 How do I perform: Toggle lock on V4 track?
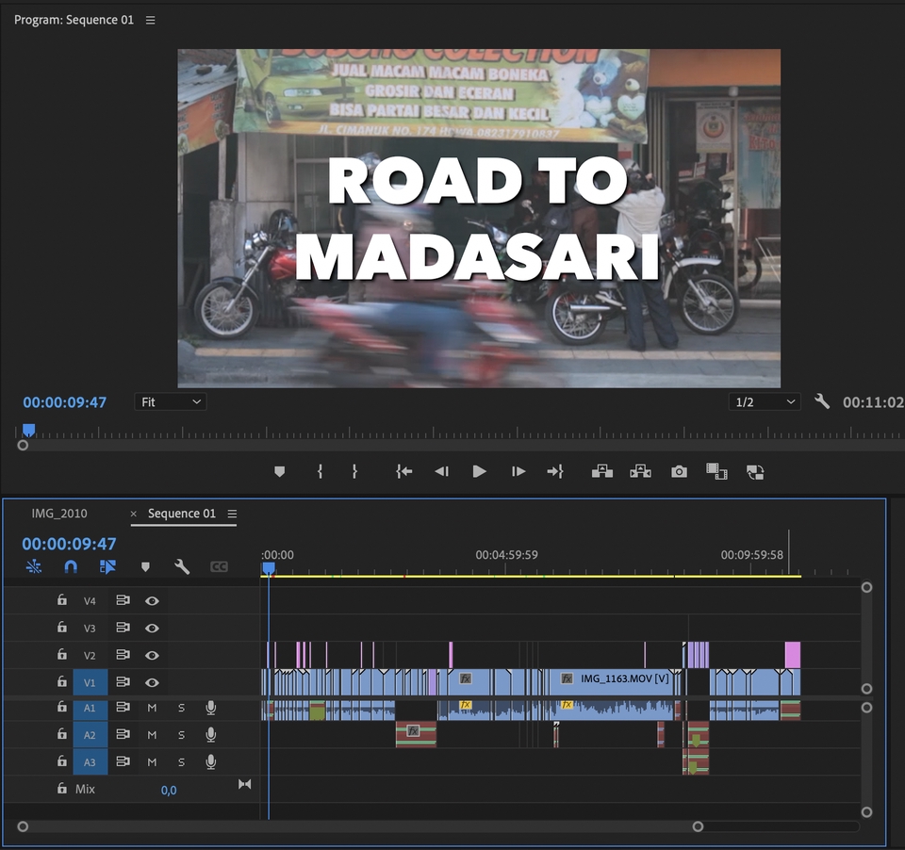click(x=62, y=600)
